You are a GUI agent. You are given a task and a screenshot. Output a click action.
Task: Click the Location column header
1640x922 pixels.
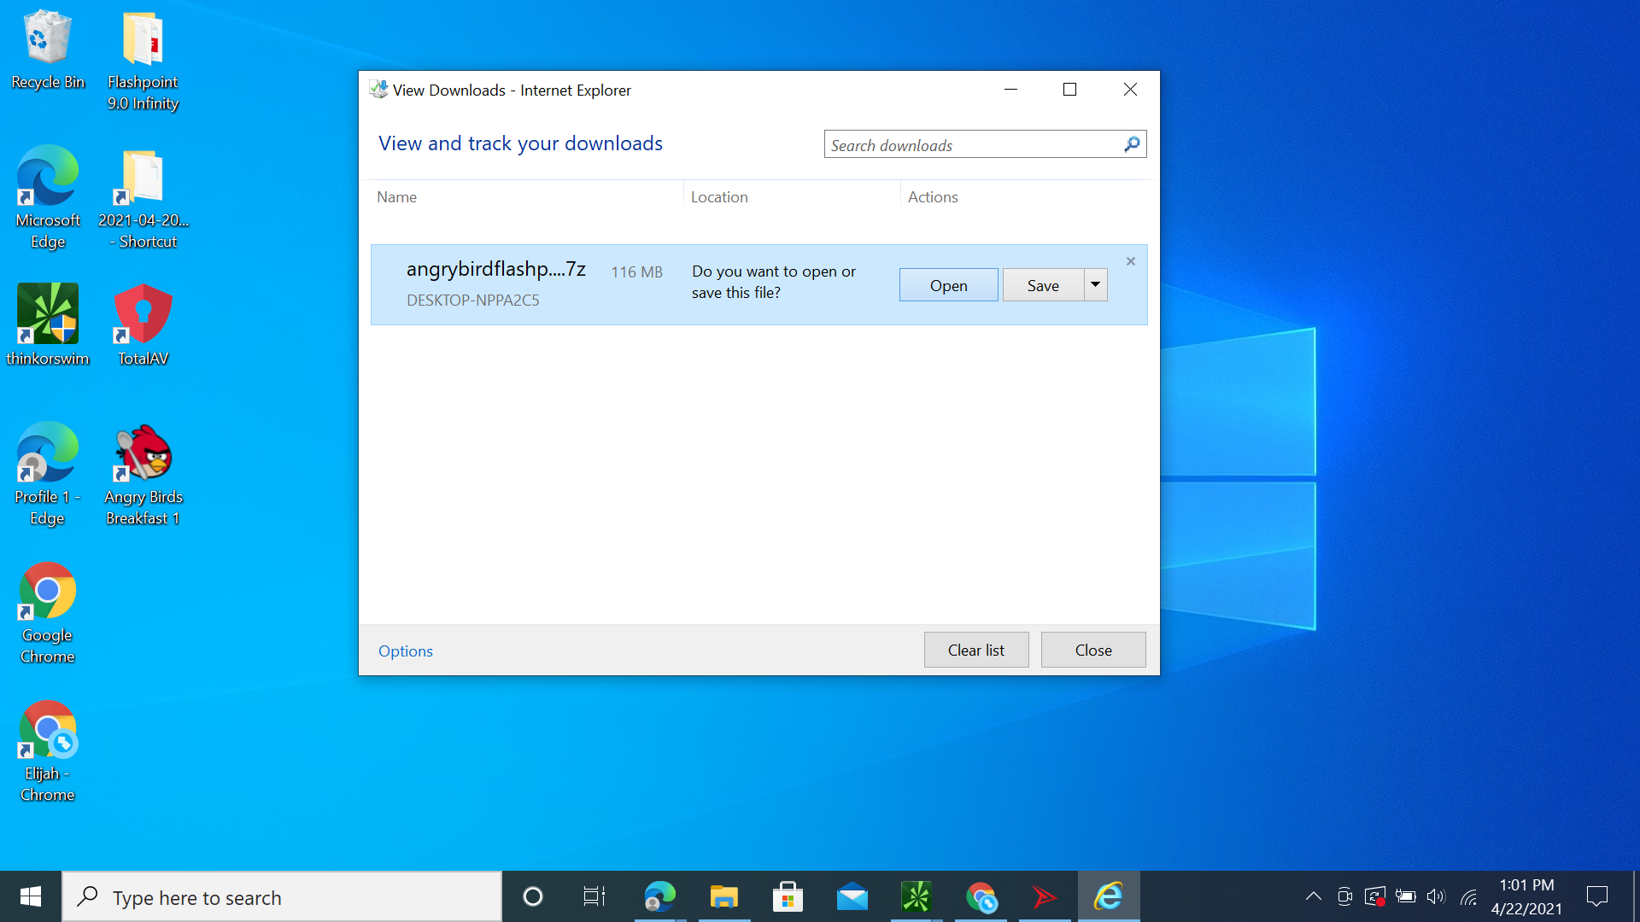click(719, 197)
